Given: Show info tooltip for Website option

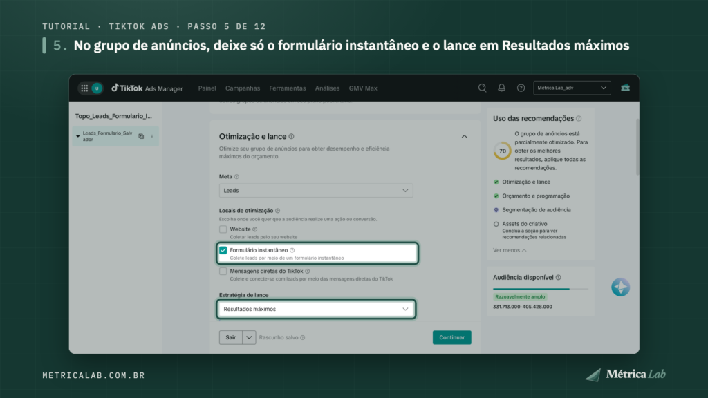Looking at the screenshot, I should point(254,229).
